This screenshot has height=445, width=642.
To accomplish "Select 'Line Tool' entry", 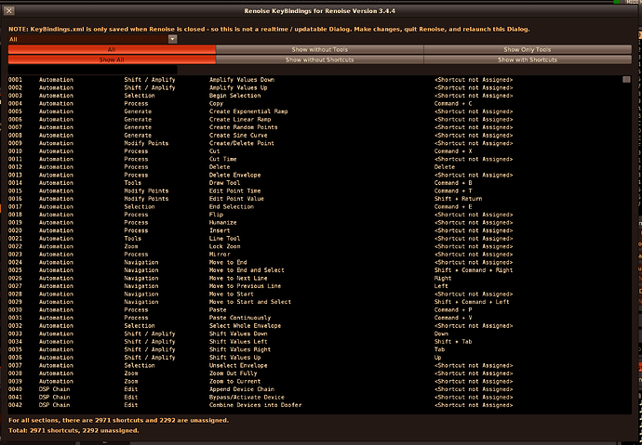I will coord(224,238).
